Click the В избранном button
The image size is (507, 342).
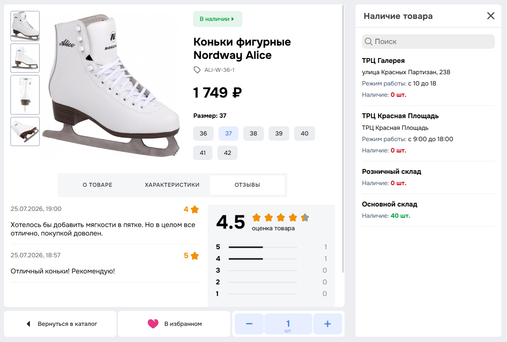(174, 324)
